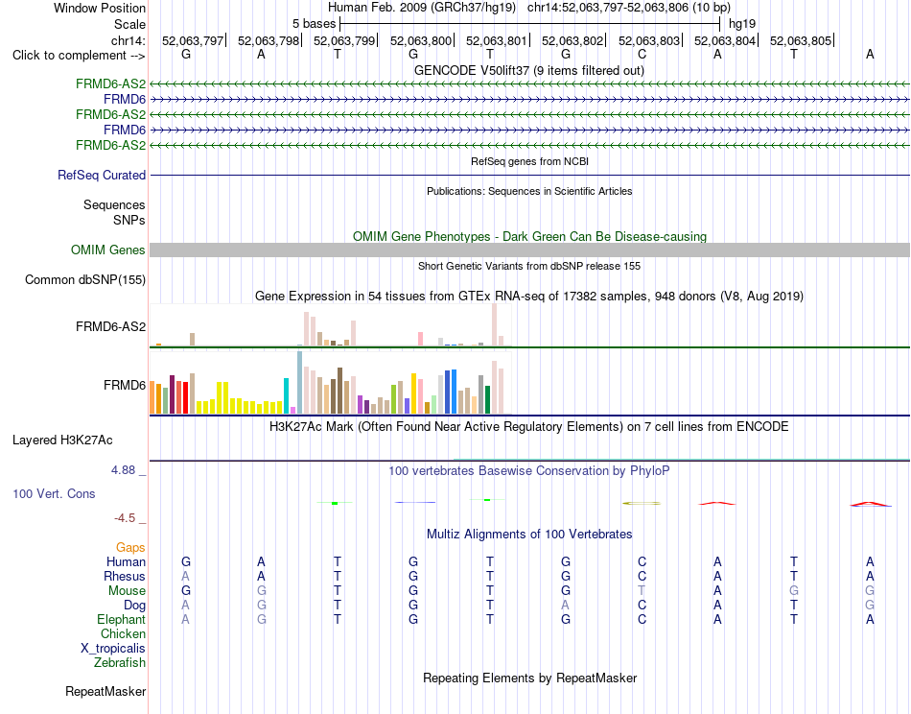The width and height of the screenshot is (911, 714).
Task: Click the single A in Mouse alignment row
Action: pyautogui.click(x=717, y=591)
